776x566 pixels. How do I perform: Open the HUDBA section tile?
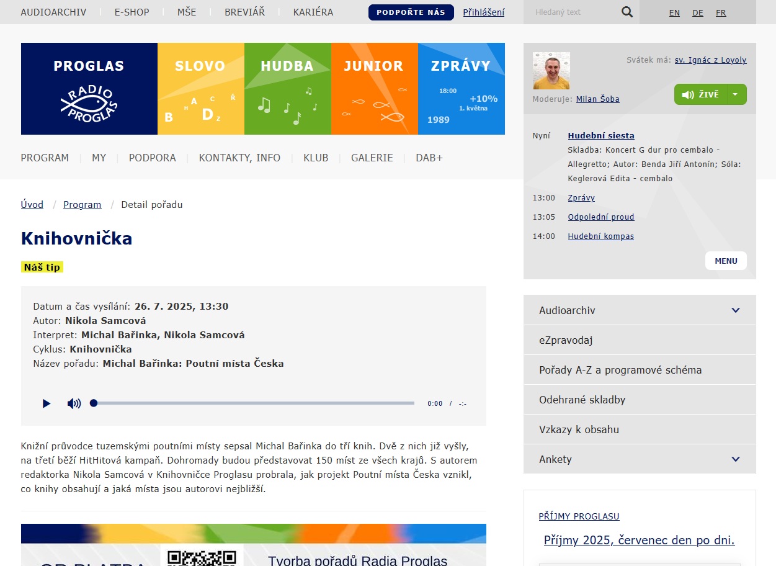tap(288, 89)
